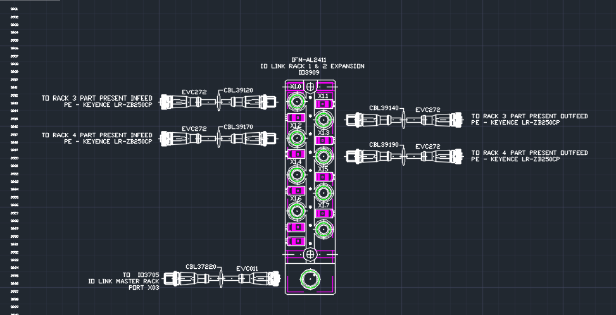Select the X1.7 port connector circle
The image size is (616, 315).
point(323,228)
